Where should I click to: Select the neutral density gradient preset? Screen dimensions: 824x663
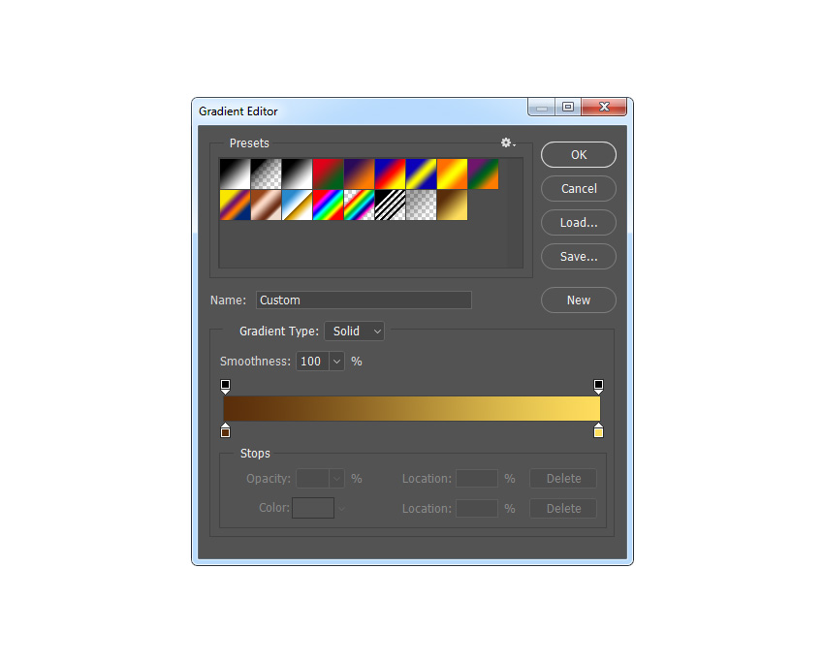pyautogui.click(x=421, y=205)
